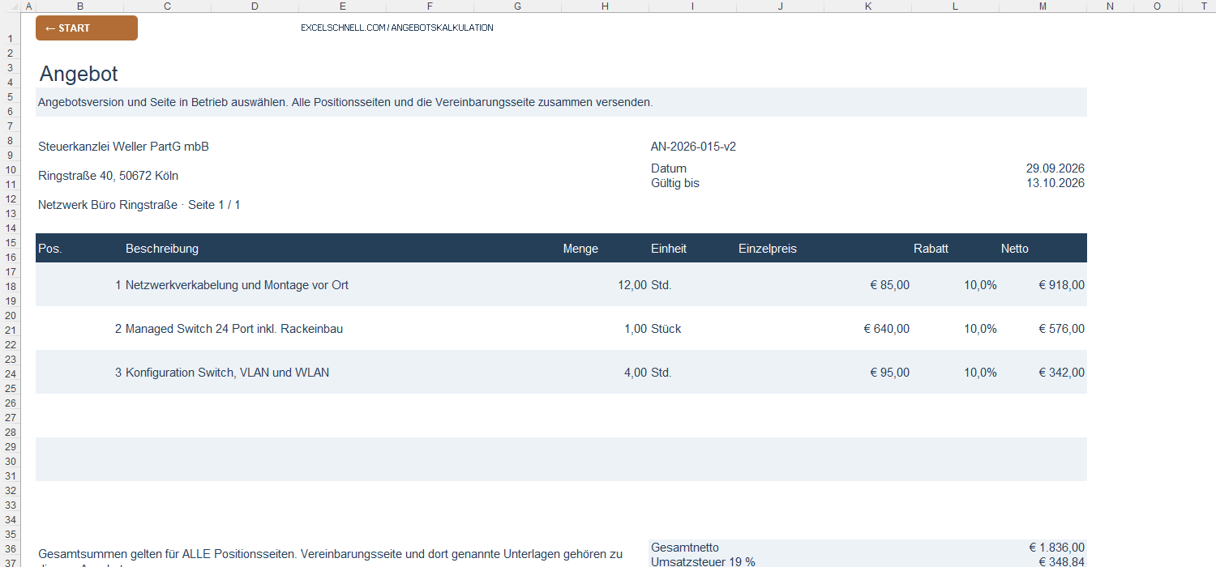Select the net amount € 576,00
The height and width of the screenshot is (567, 1216).
click(x=1062, y=329)
